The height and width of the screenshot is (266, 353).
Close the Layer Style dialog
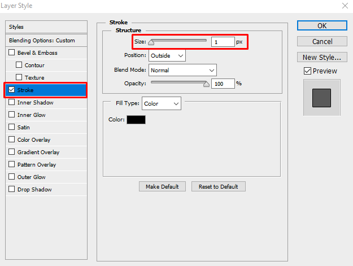[345, 6]
